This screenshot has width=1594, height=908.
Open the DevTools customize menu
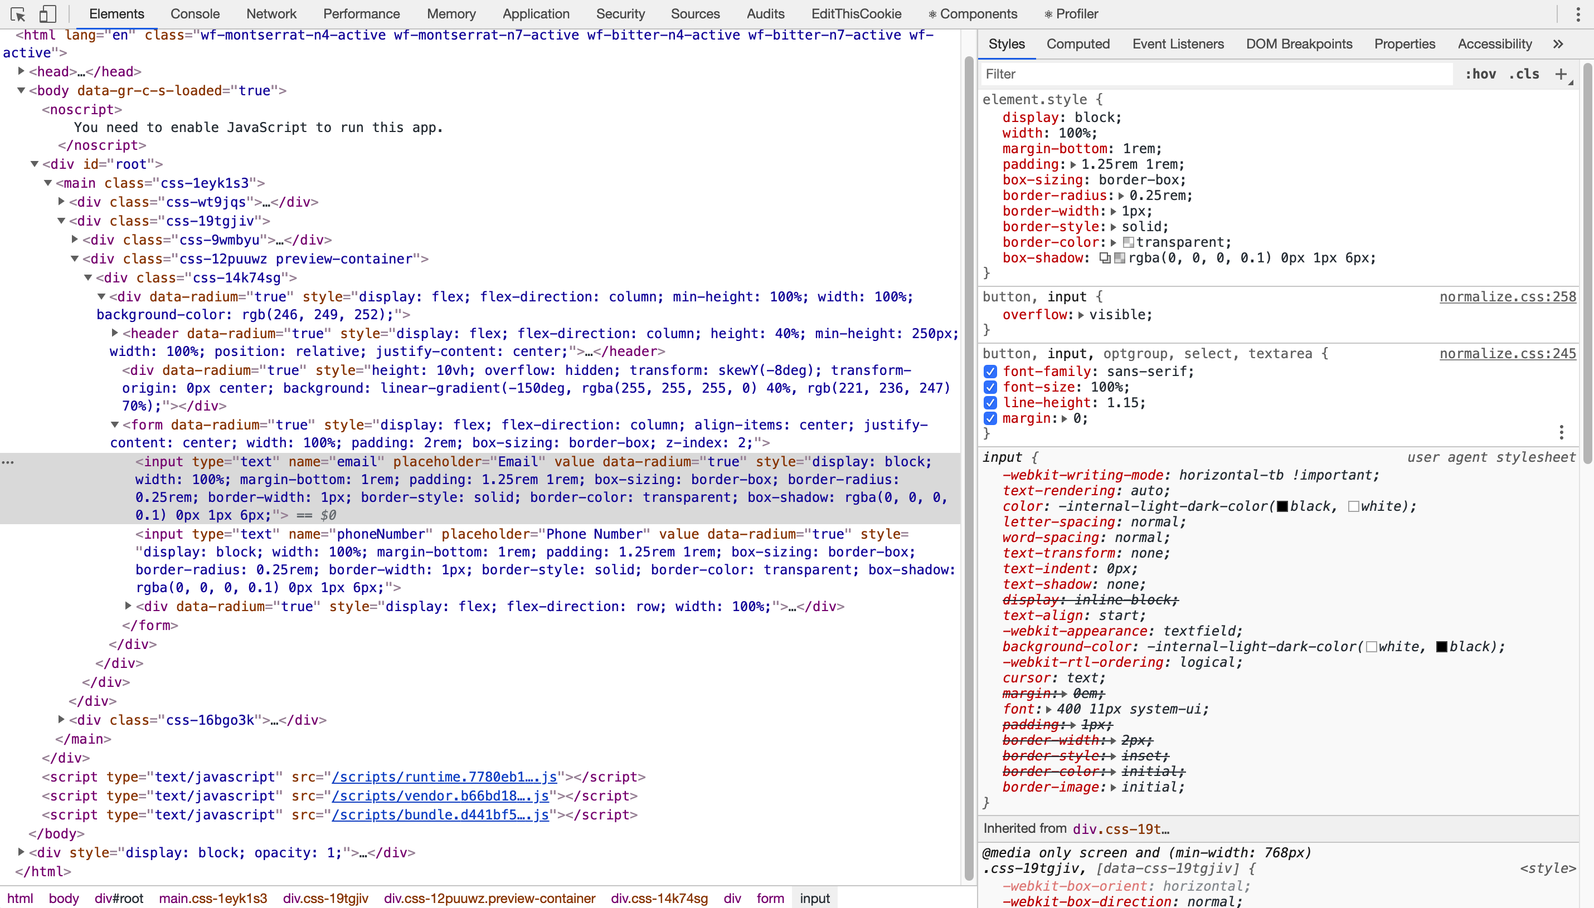(x=1578, y=14)
